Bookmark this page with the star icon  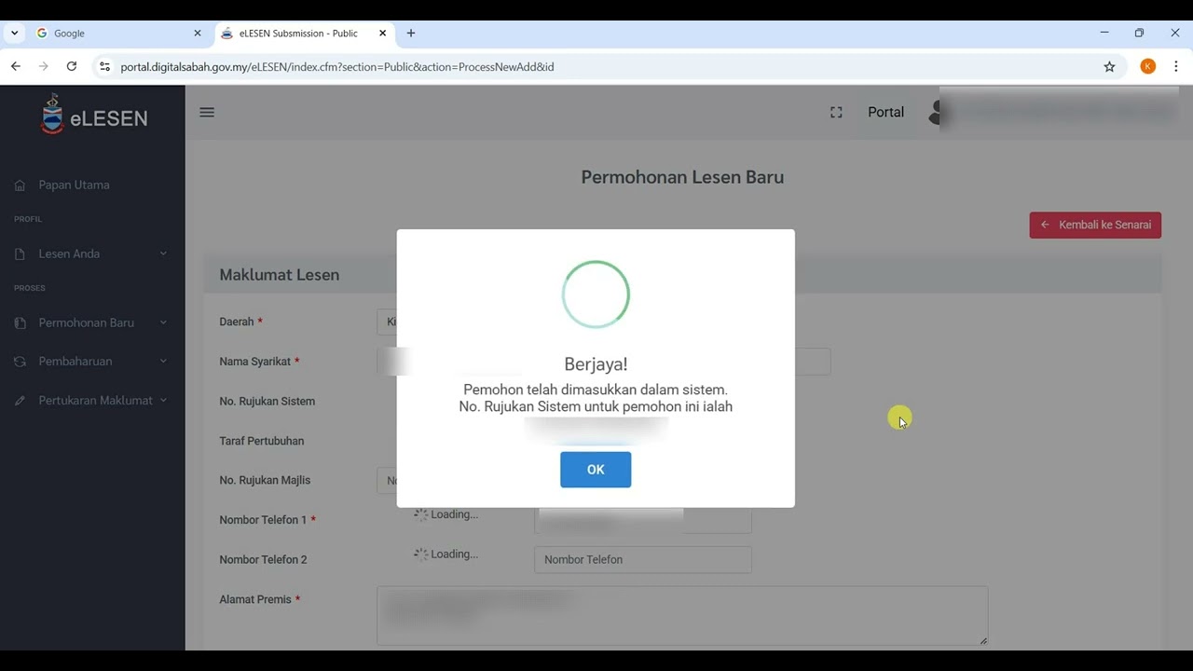[x=1109, y=66]
